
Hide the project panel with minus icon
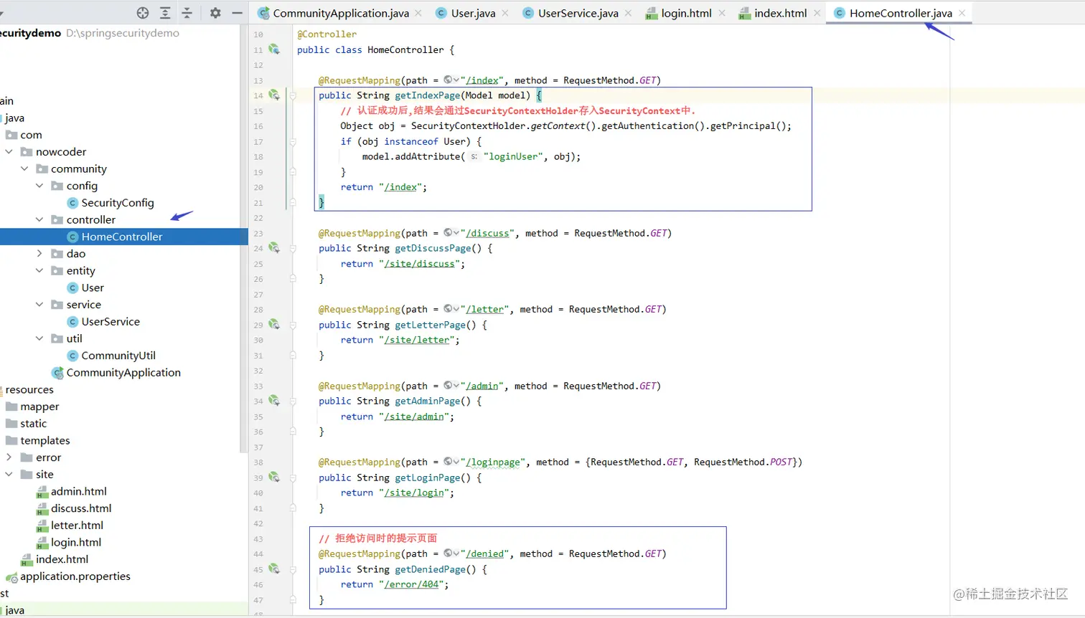coord(237,13)
